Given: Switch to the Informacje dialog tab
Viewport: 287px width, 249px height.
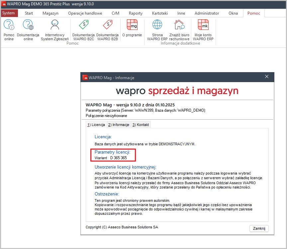Looking at the screenshot, I should pos(117,125).
